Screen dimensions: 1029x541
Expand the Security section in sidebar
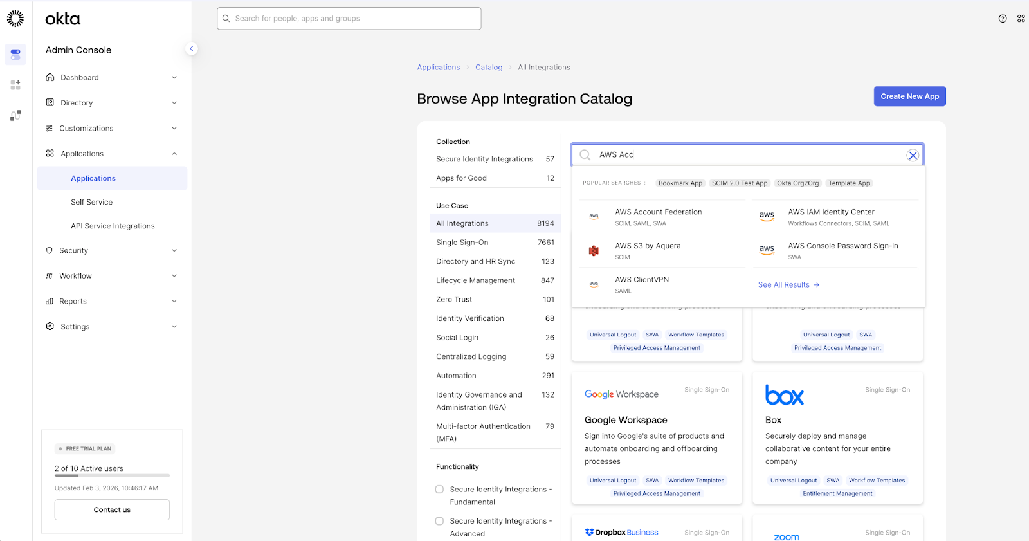[74, 251]
